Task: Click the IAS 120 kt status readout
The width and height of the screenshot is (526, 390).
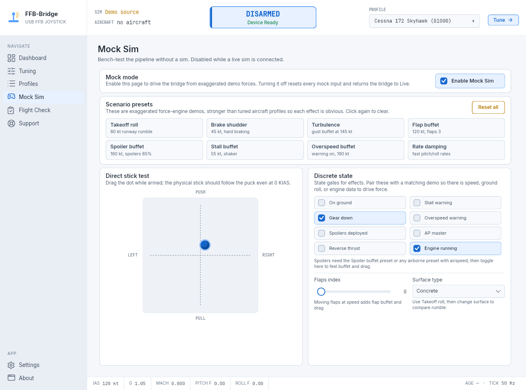Action: click(106, 383)
